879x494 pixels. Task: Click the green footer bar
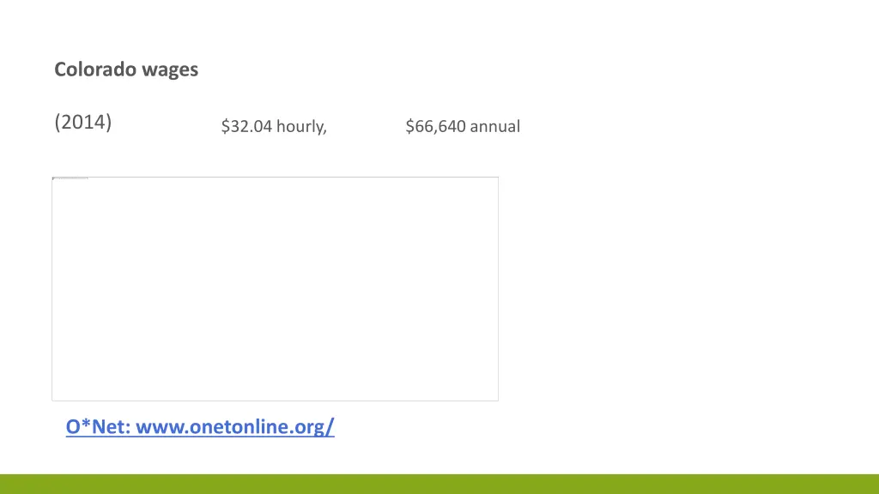click(x=439, y=484)
